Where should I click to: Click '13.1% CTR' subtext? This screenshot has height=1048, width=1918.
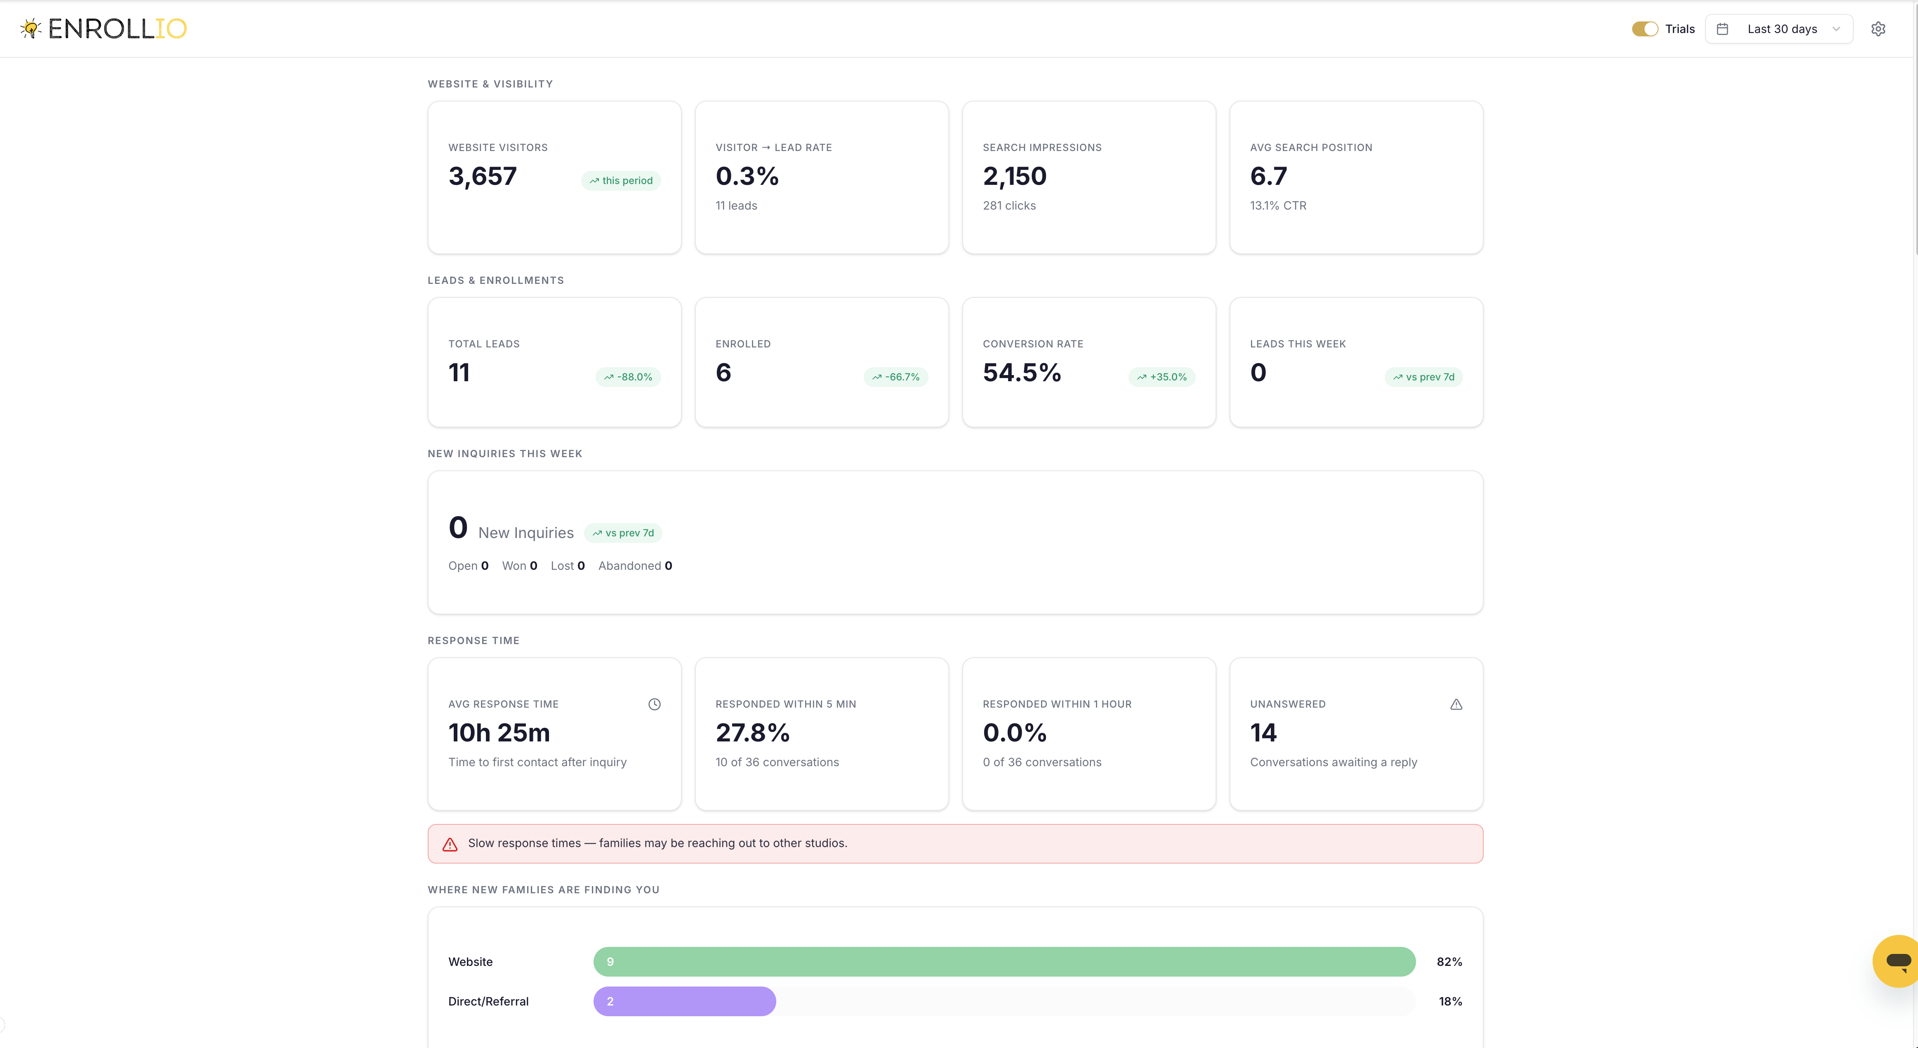coord(1278,205)
